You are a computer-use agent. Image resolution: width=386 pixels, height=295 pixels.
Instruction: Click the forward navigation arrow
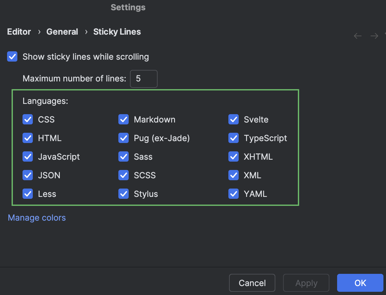(374, 36)
